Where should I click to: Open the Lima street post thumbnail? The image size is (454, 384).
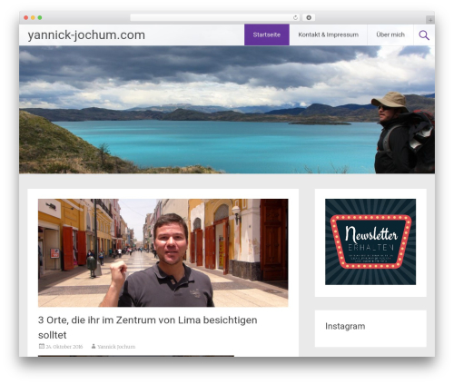pos(163,252)
